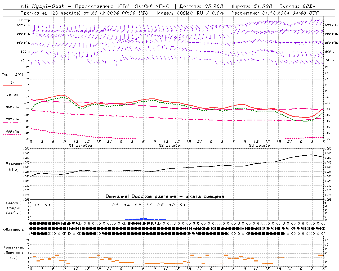The image size is (339, 271).
Task: Click the 0.5 precipitation amount value
Action: pyautogui.click(x=160, y=205)
